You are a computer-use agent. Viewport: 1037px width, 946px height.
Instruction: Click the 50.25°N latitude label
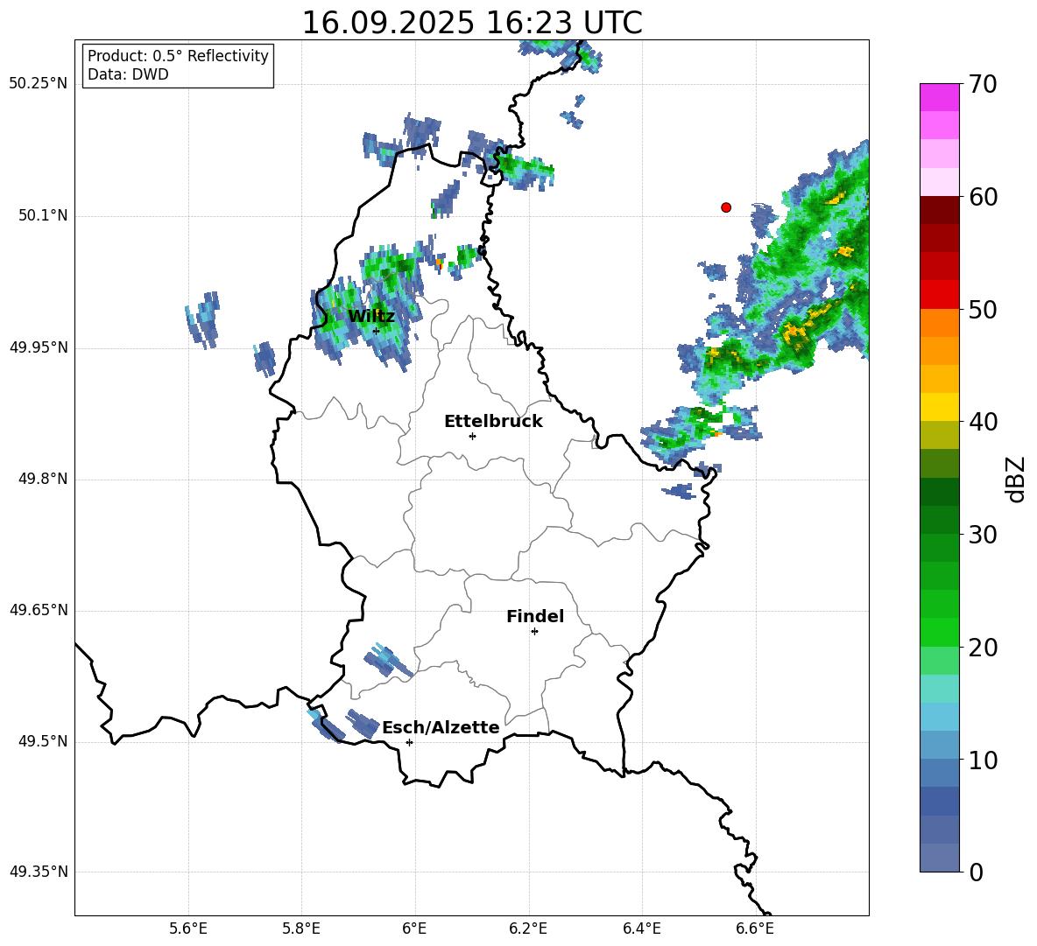(38, 84)
